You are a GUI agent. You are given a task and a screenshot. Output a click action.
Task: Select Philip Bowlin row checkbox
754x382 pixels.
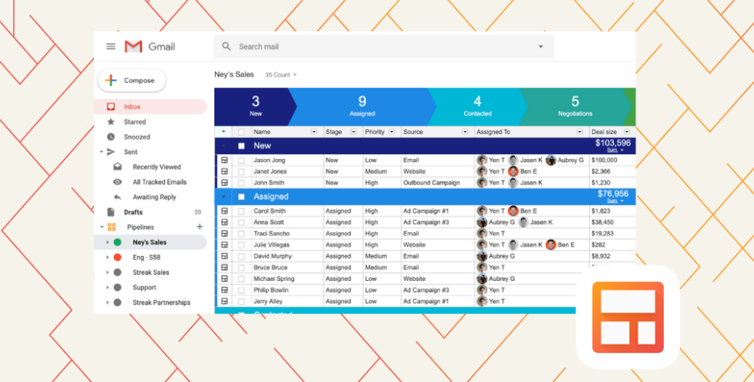tap(241, 290)
